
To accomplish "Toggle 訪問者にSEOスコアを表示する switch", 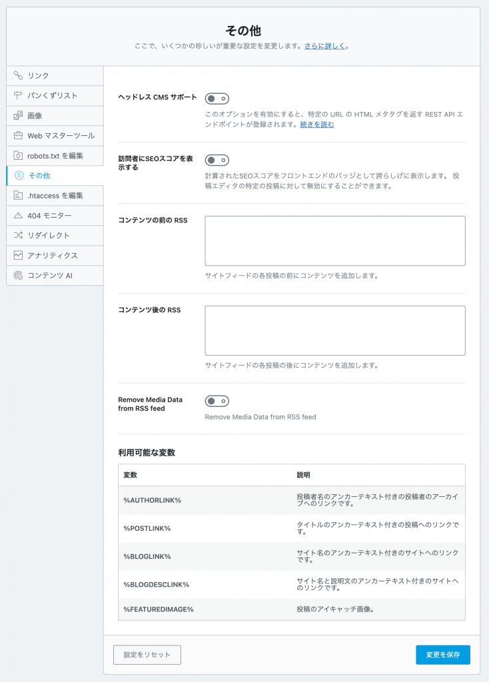I will point(217,160).
